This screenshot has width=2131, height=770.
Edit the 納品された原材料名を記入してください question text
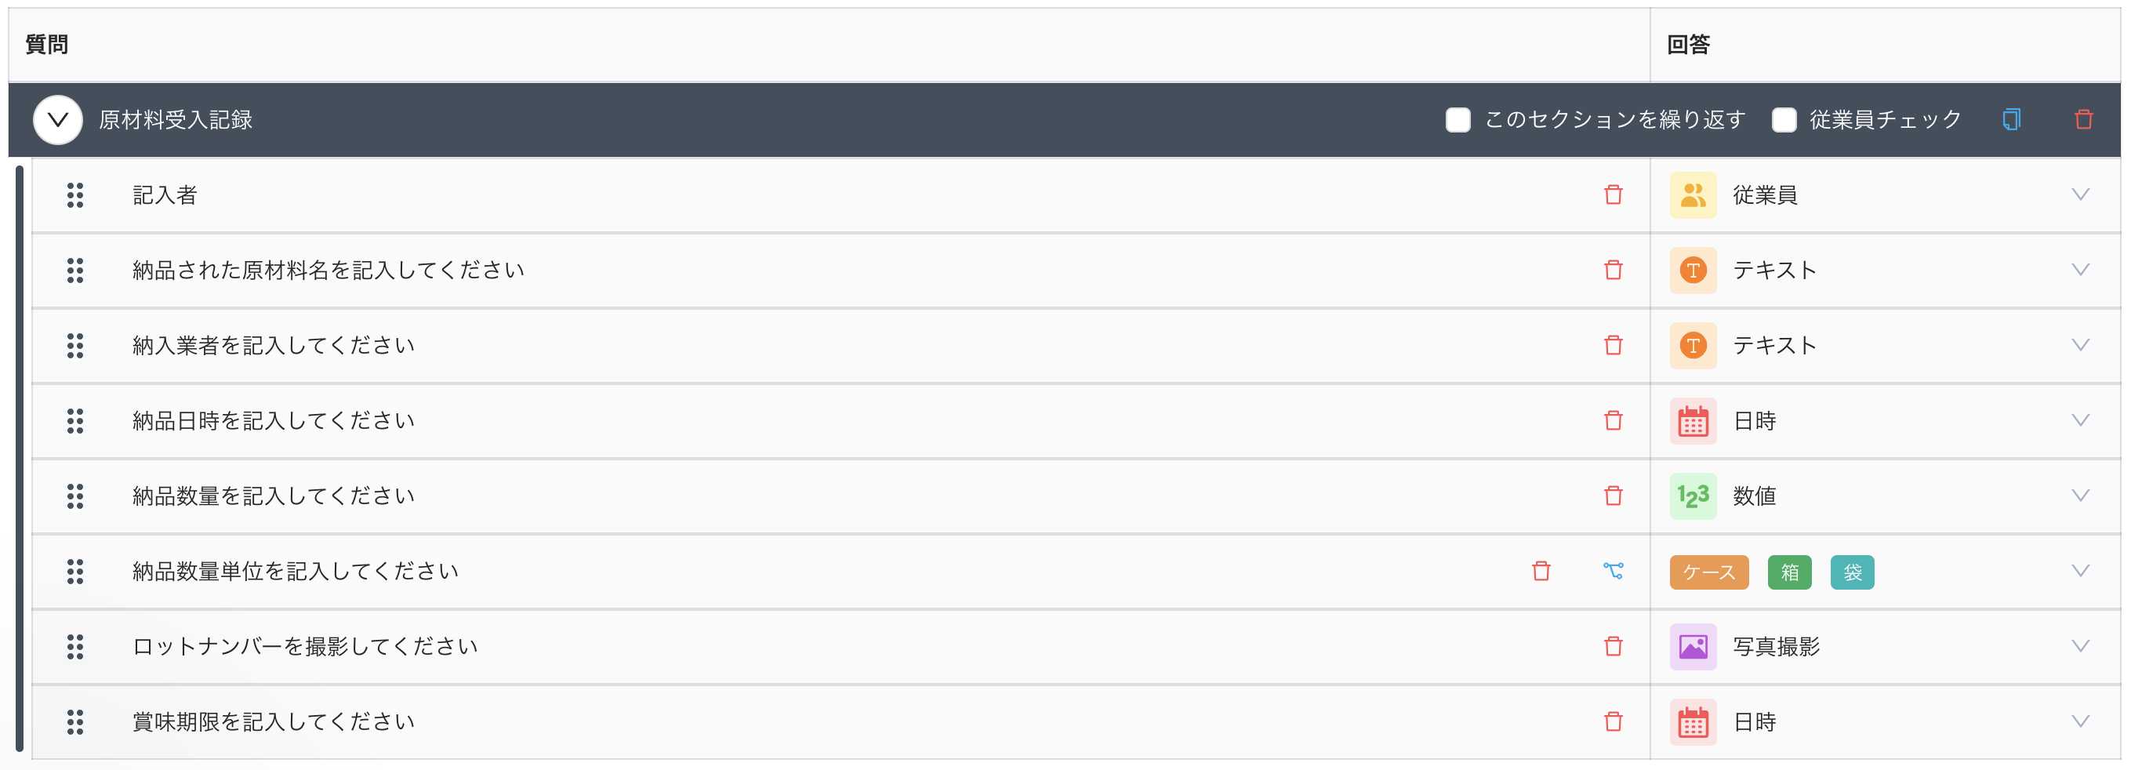pos(329,271)
